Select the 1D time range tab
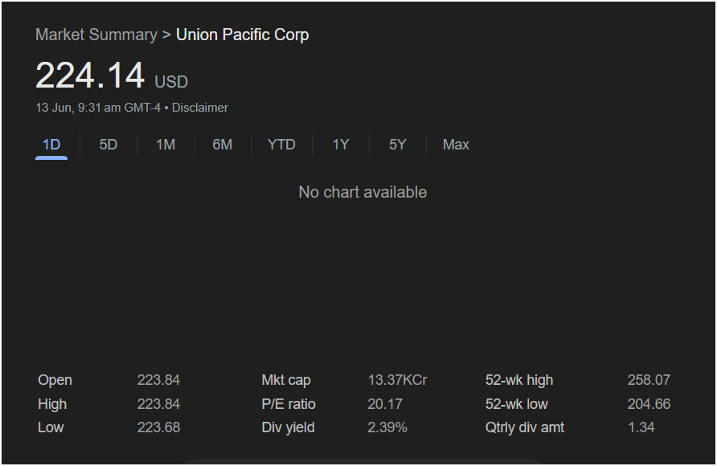717x466 pixels. (x=51, y=145)
